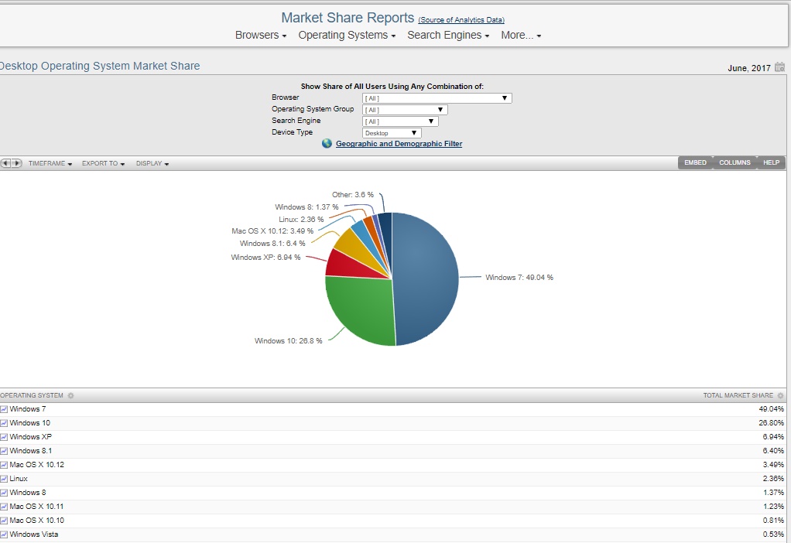Click the globe icon for geographic filter
This screenshot has height=543, width=791.
[327, 144]
